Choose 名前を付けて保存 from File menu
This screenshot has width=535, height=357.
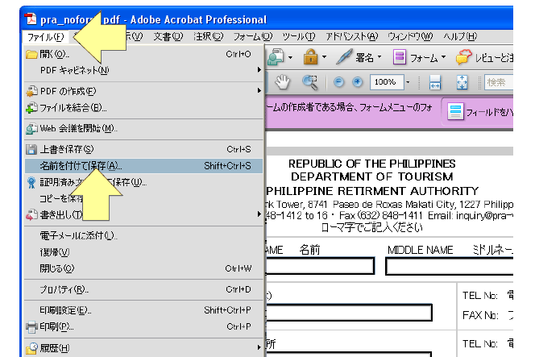[81, 165]
